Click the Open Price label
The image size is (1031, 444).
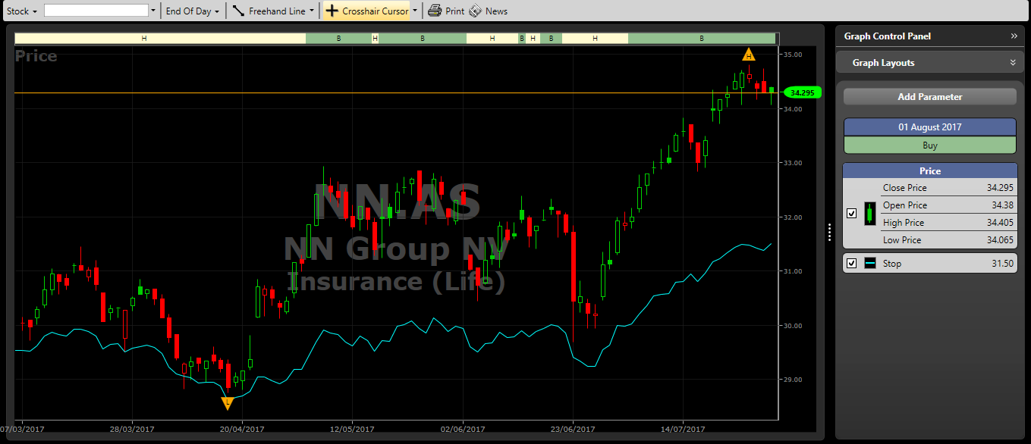(x=905, y=205)
